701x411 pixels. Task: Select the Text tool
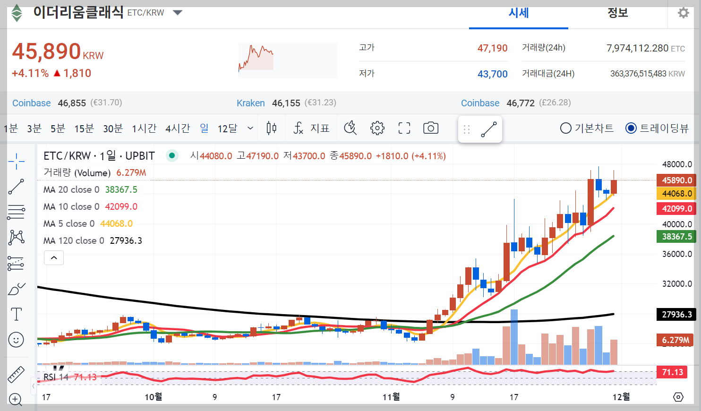tap(16, 314)
